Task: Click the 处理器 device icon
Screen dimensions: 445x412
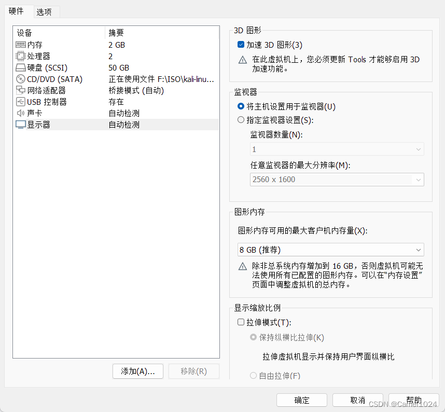Action: (21, 56)
